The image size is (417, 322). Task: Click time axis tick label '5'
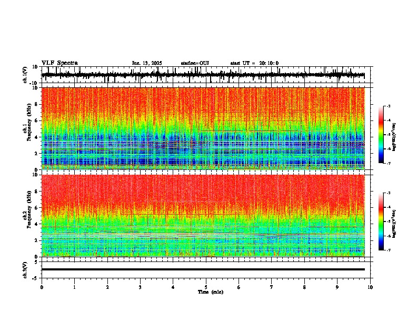click(206, 287)
